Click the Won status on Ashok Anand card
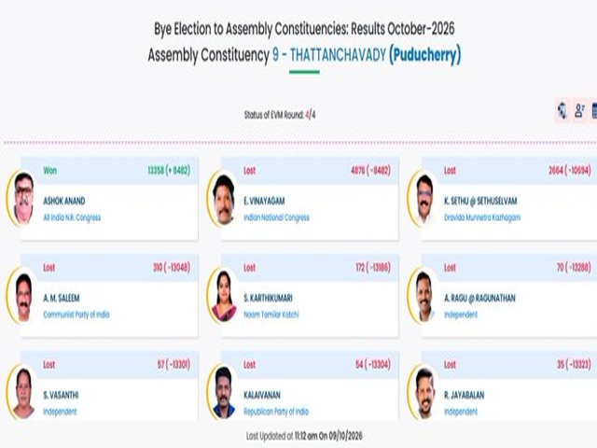 click(x=49, y=170)
